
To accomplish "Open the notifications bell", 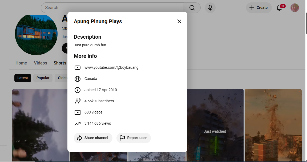I will point(280,8).
